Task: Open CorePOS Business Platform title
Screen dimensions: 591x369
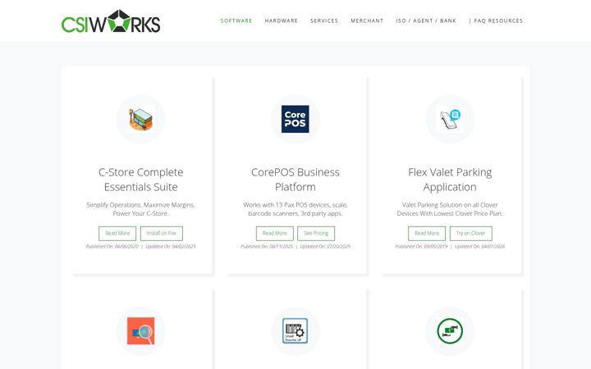Action: [x=295, y=180]
